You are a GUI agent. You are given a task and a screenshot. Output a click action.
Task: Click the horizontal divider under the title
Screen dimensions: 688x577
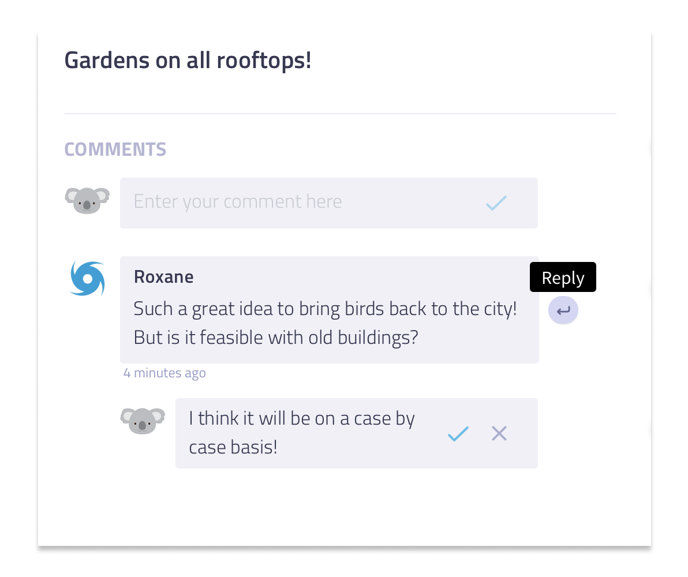coord(340,114)
